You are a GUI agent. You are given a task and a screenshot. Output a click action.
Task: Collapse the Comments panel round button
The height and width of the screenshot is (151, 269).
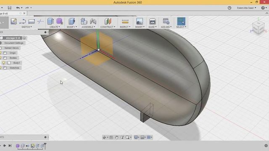click(x=45, y=137)
